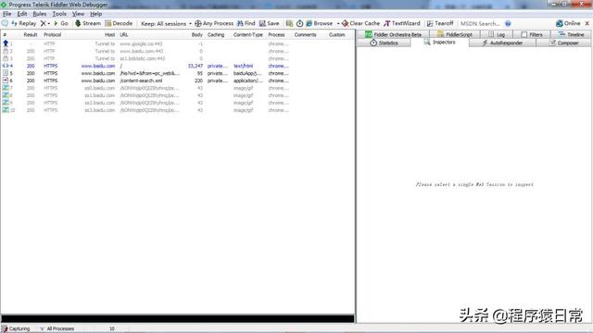Select session 3 tunnel to ss1.bdstatic.com:443

tap(177, 58)
